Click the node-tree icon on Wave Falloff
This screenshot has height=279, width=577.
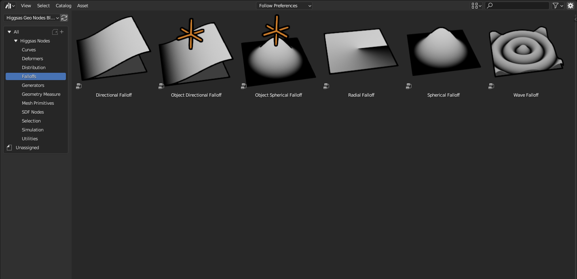click(491, 86)
